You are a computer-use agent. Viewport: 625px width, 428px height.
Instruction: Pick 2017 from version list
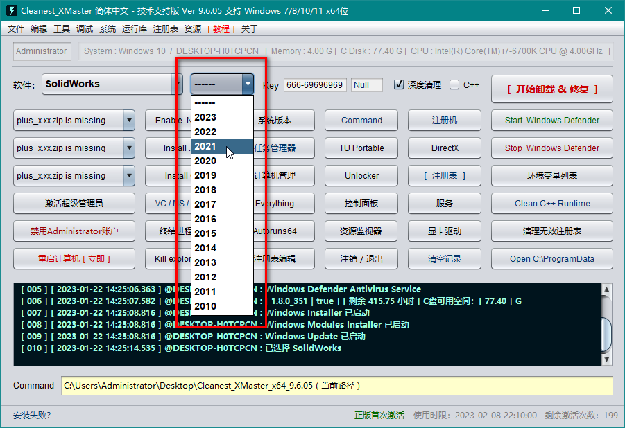(x=222, y=204)
